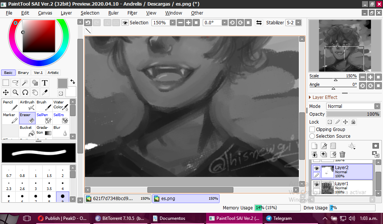The image size is (383, 224).
Task: Flip the canvas view horizontally
Action: pos(259,23)
